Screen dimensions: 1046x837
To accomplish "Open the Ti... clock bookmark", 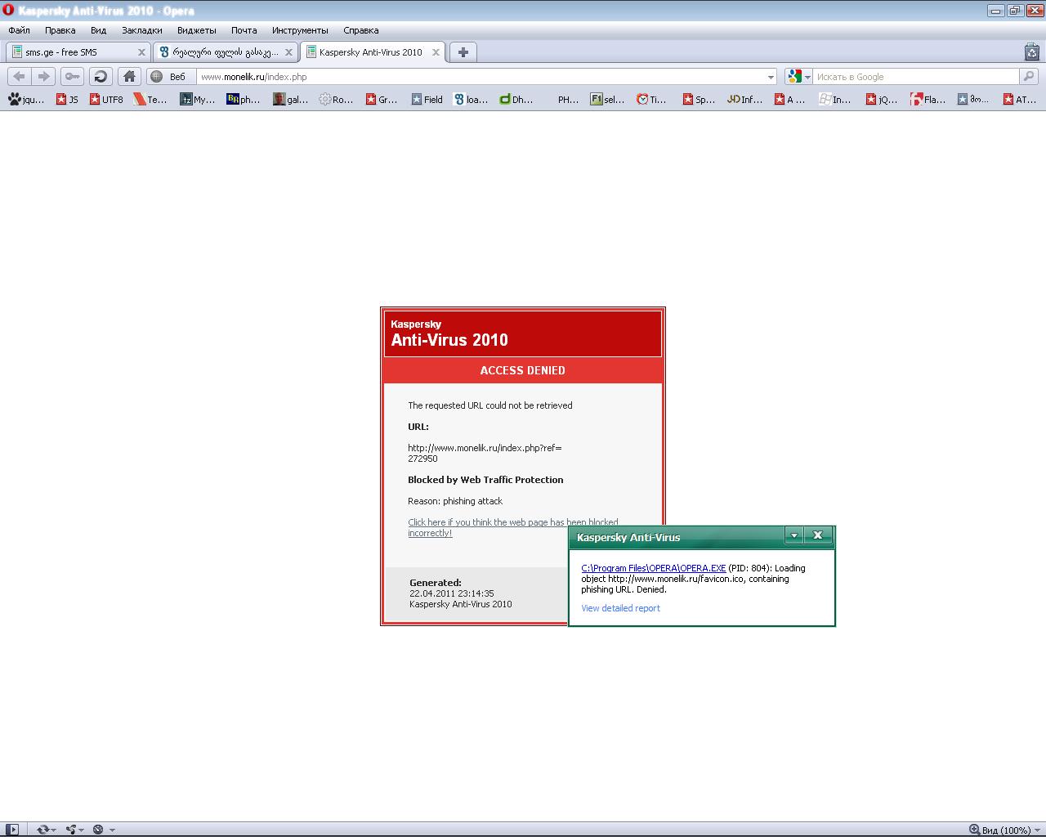I will click(x=652, y=99).
